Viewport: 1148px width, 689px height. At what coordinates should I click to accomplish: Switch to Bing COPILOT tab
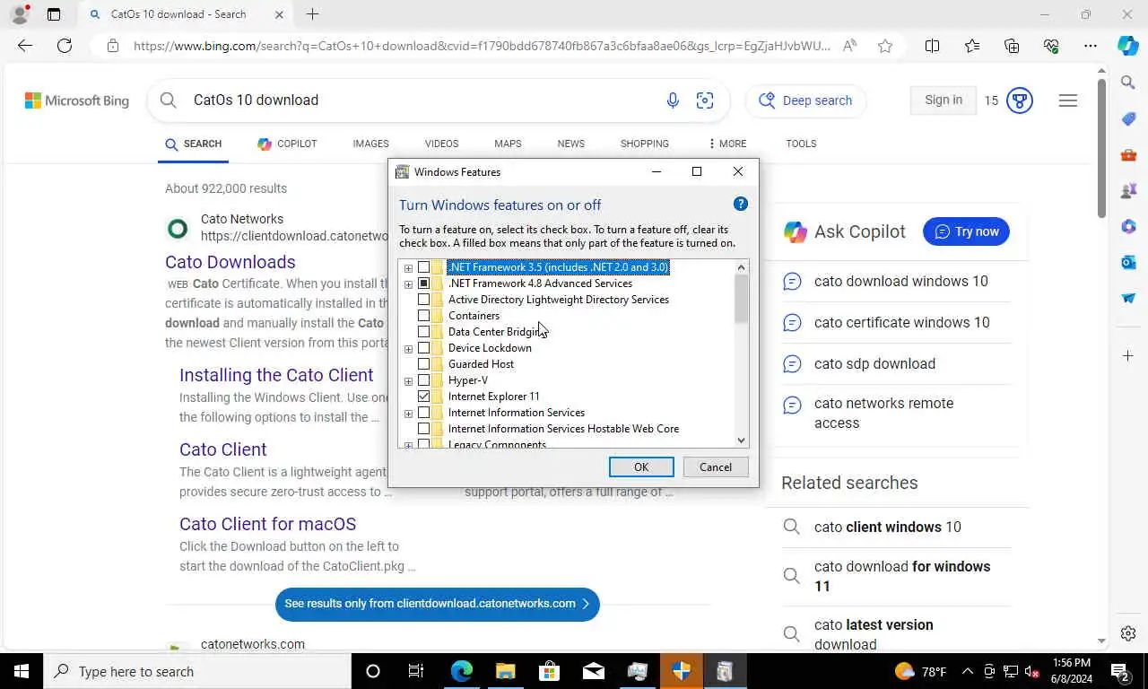(x=287, y=144)
